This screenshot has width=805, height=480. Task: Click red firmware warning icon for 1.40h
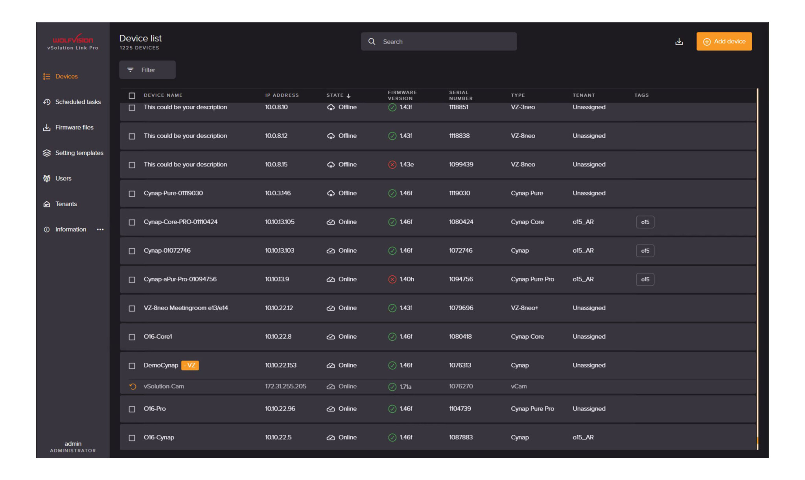(392, 279)
